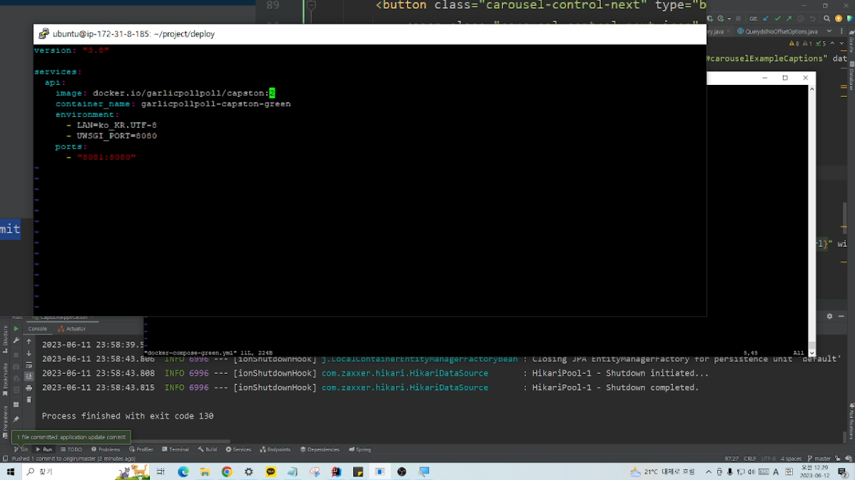The height and width of the screenshot is (480, 855).
Task: Open the Structure side tool window
Action: click(6, 339)
